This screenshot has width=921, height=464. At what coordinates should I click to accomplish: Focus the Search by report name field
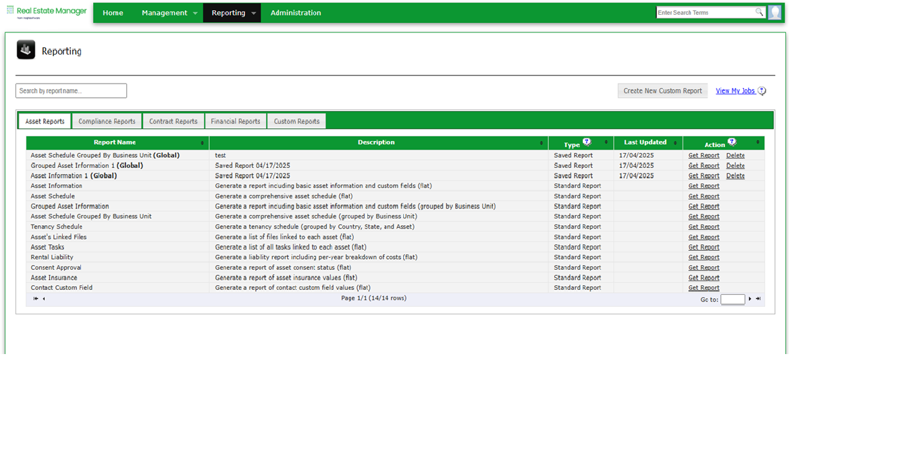(x=71, y=91)
